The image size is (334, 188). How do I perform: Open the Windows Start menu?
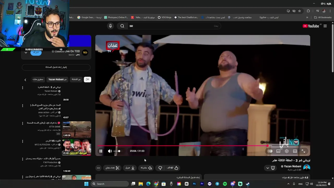[86, 184]
